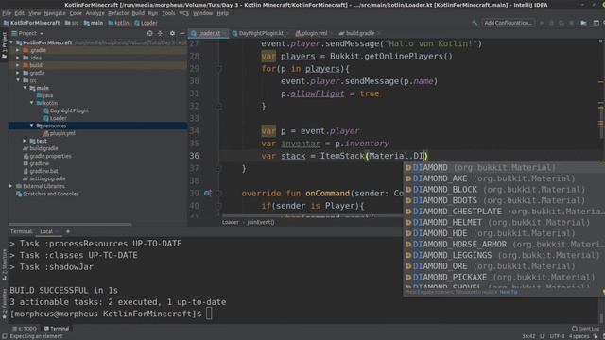Click Add Configuration button

pyautogui.click(x=509, y=23)
